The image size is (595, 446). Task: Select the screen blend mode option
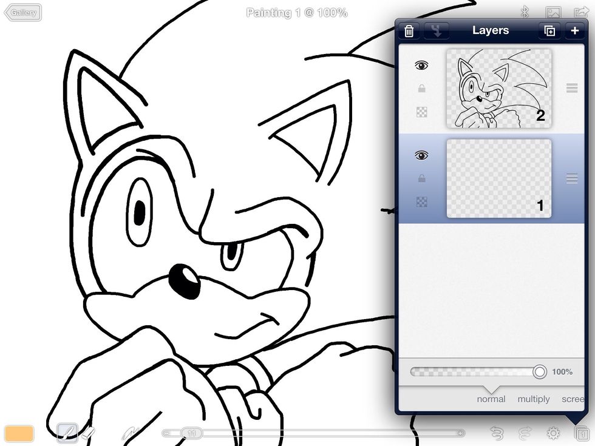tap(573, 399)
